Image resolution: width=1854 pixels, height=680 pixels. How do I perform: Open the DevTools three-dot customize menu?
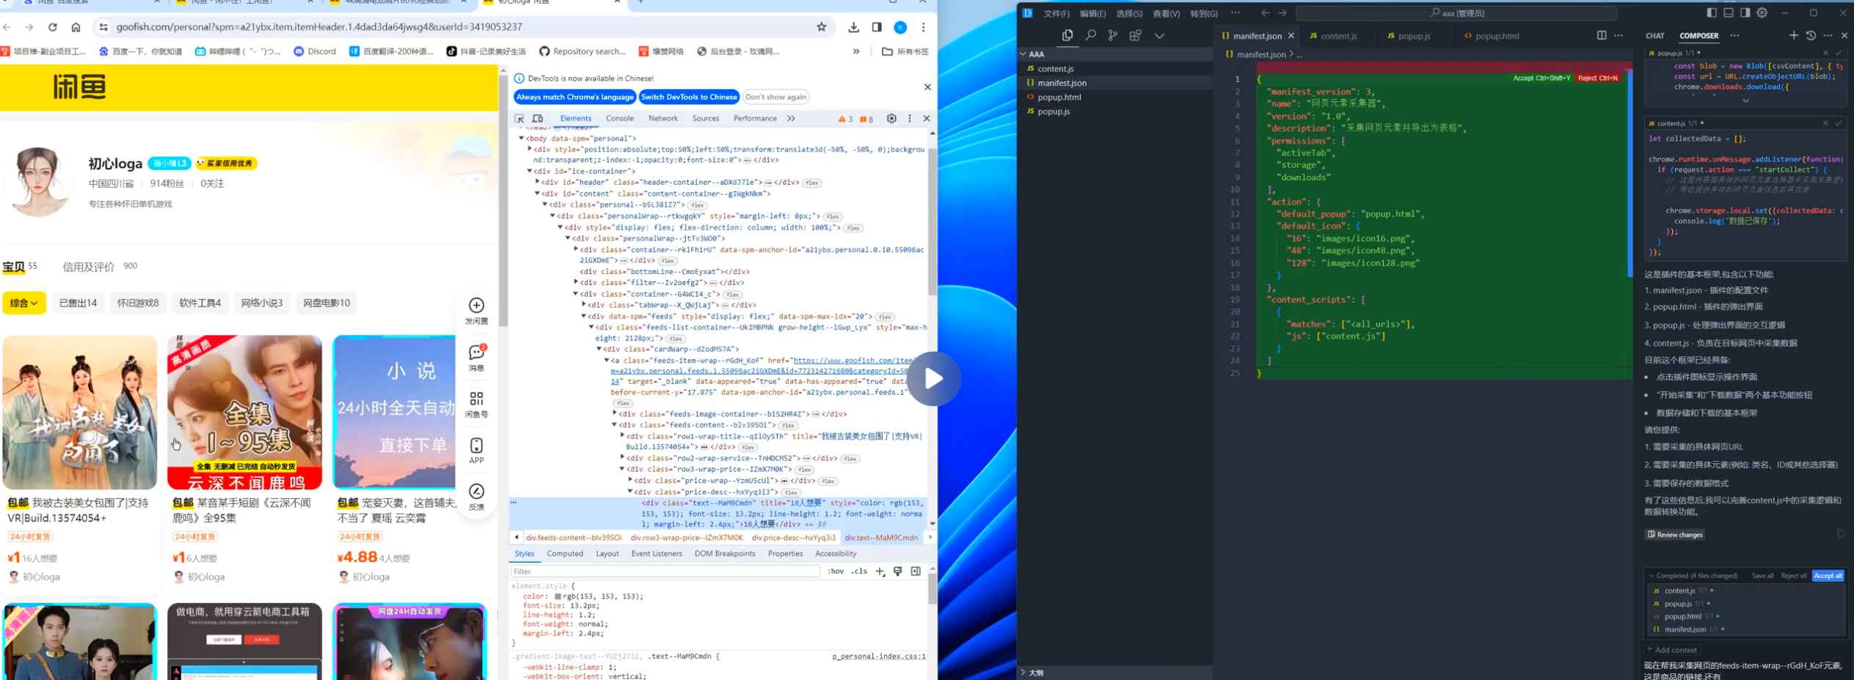910,118
